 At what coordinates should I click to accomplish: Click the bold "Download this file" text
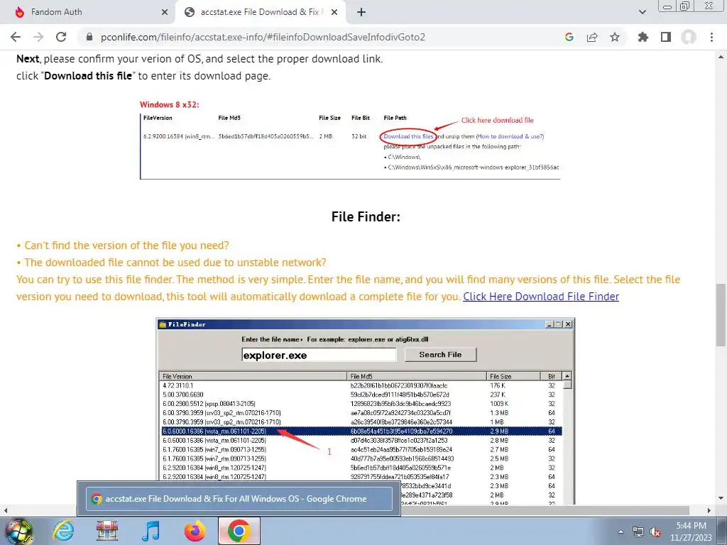88,76
